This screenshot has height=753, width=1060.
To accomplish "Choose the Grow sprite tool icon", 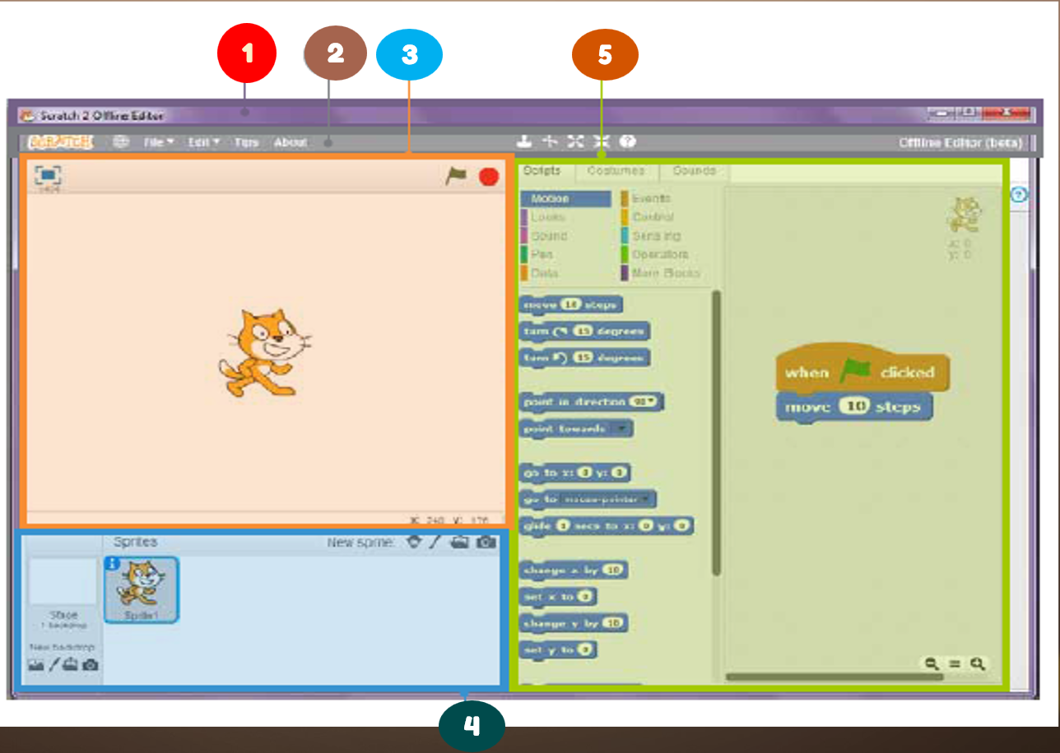I will click(x=575, y=141).
